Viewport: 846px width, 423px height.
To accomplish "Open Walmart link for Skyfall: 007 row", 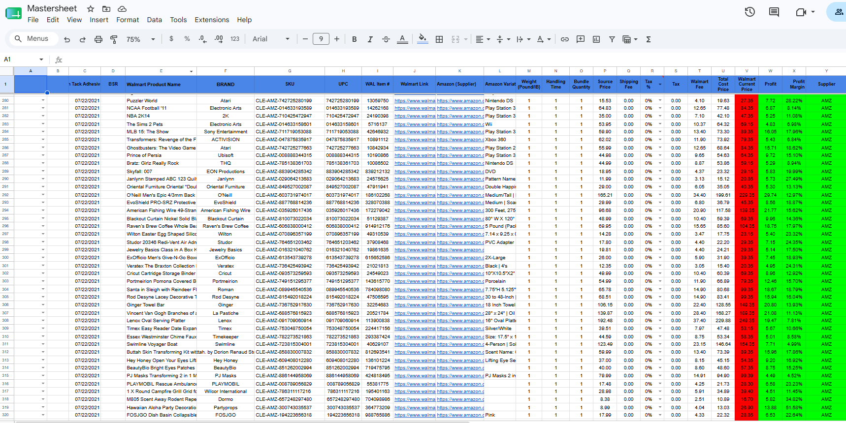I will pyautogui.click(x=415, y=171).
